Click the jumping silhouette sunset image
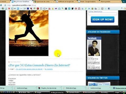The width and height of the screenshot is (126, 94). tap(29, 33)
